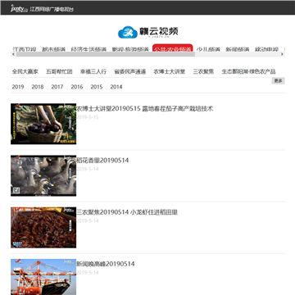Click the jxntv logo in the top bar
The image size is (295, 295).
tap(19, 9)
